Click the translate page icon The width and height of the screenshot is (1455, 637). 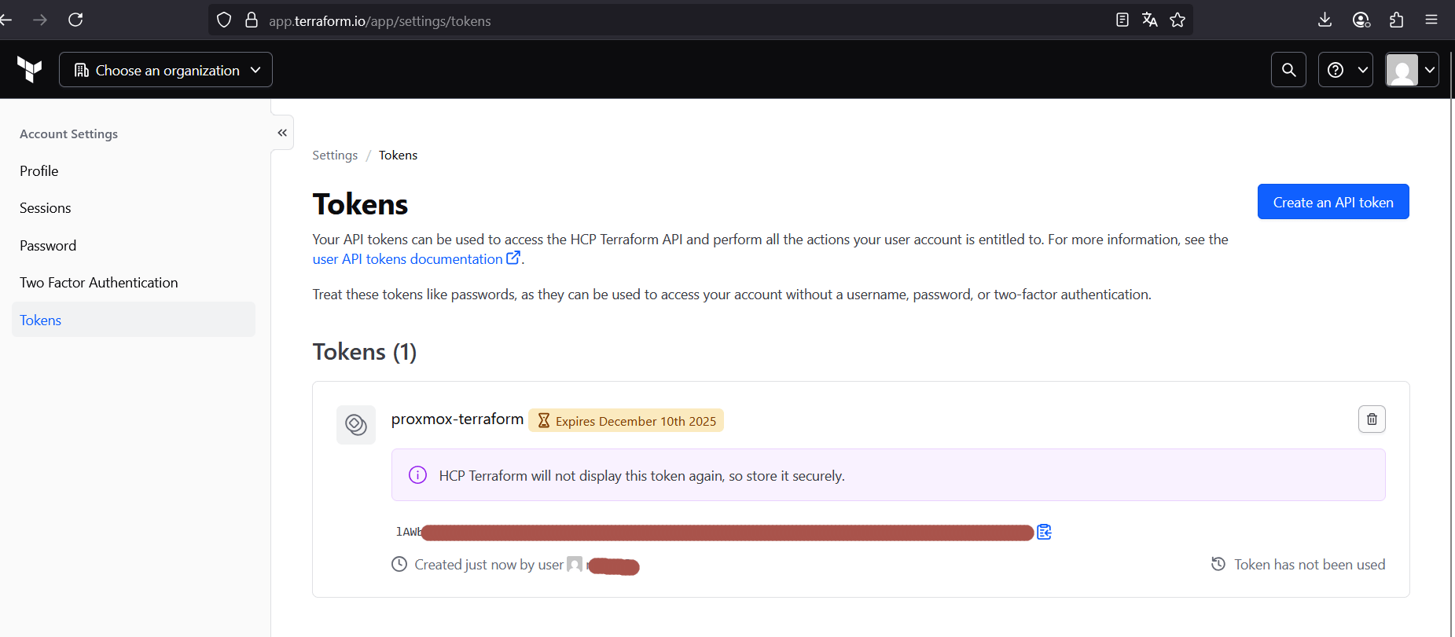pyautogui.click(x=1149, y=20)
